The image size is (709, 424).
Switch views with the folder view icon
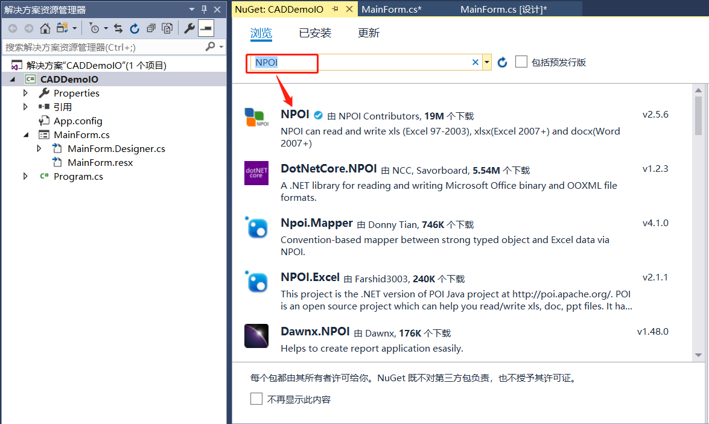click(62, 28)
